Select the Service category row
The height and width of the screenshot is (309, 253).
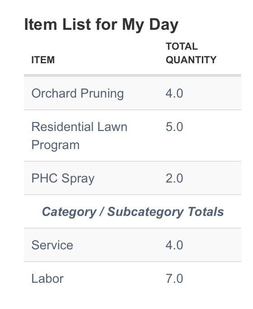point(133,245)
